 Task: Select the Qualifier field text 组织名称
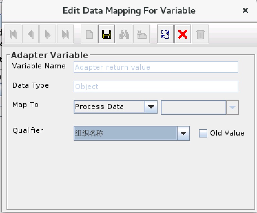pyautogui.click(x=89, y=133)
